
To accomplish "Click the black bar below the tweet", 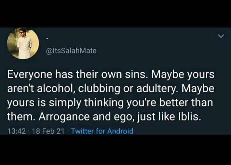I will pyautogui.click(x=116, y=150).
